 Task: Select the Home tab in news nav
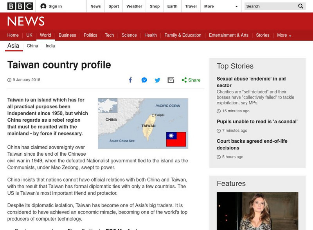coord(13,35)
